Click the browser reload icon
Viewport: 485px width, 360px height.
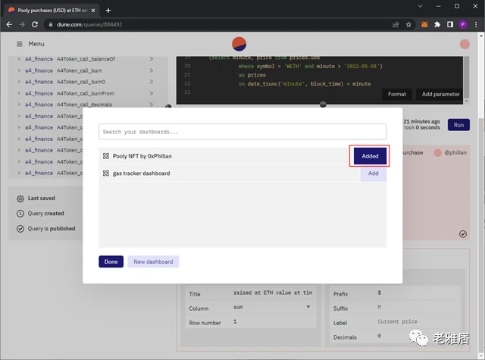(x=37, y=24)
